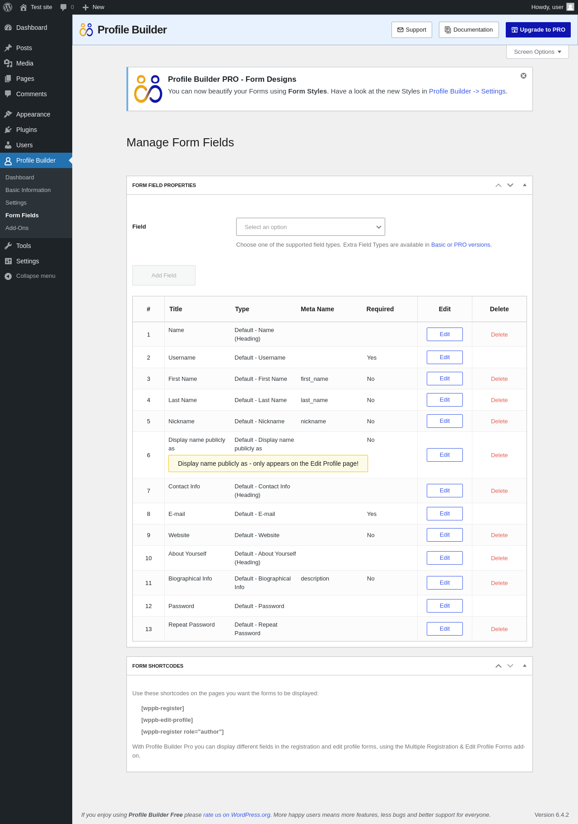Open the Add-Ons submenu item
The height and width of the screenshot is (824, 578).
pyautogui.click(x=17, y=228)
